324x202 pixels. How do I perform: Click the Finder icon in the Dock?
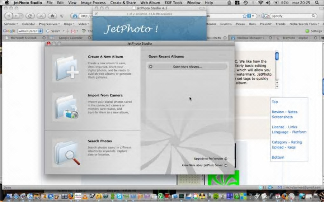(9, 196)
